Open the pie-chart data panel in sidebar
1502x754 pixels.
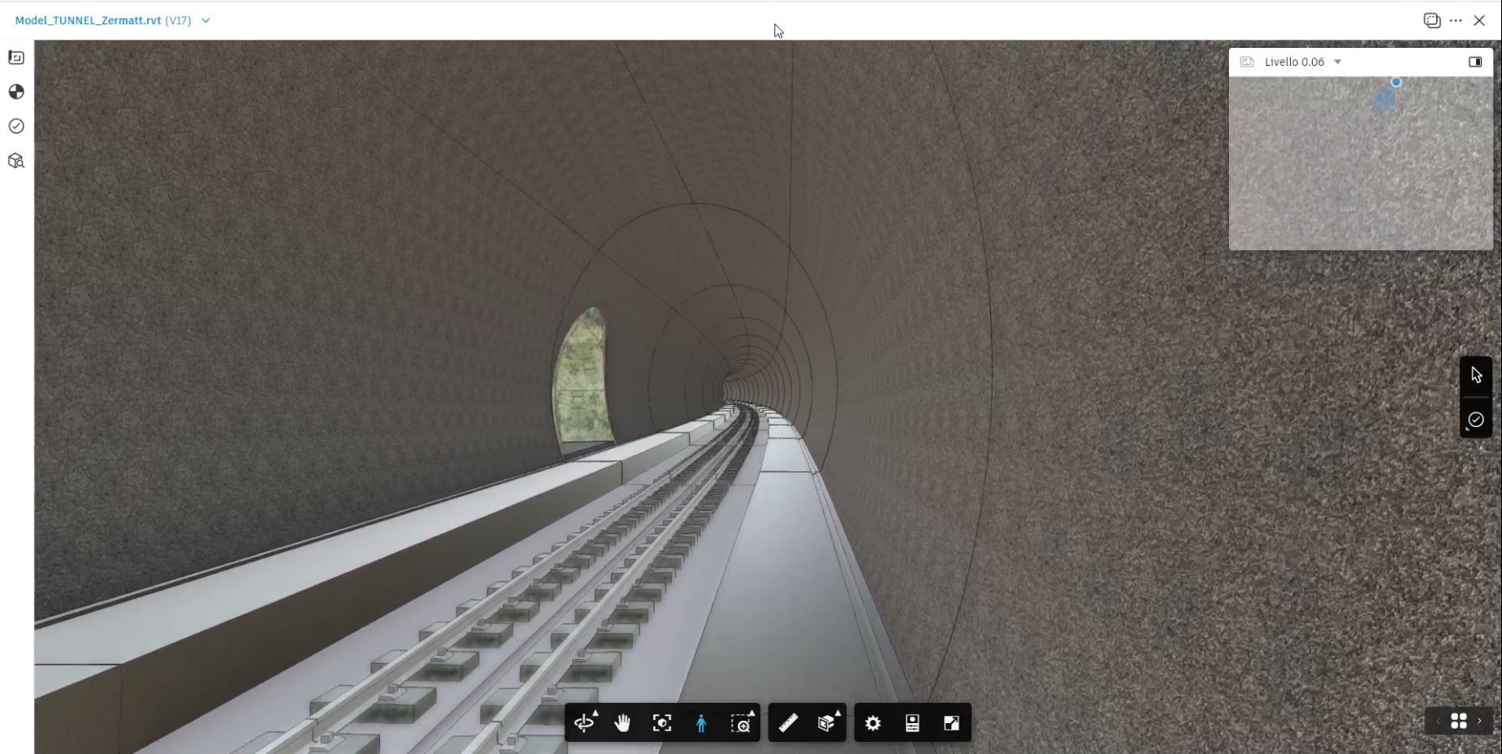(16, 92)
